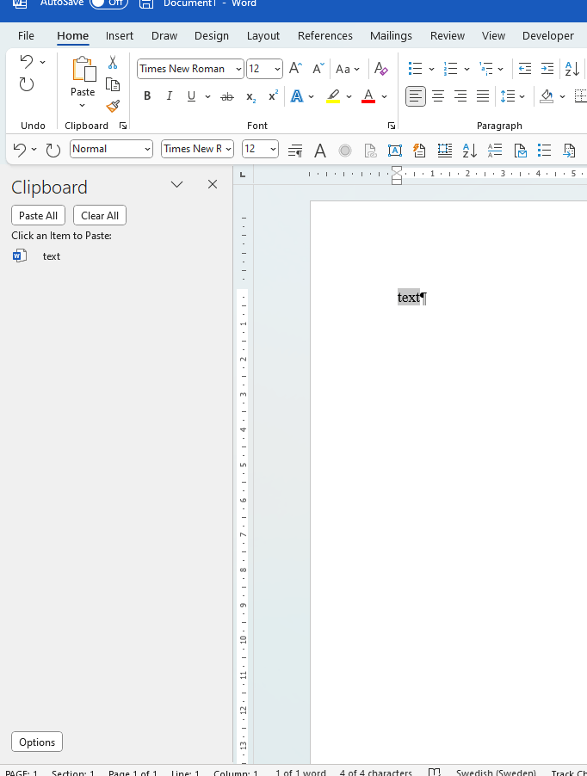Viewport: 587px width, 776px height.
Task: Click the Paste All button
Action: 38,216
